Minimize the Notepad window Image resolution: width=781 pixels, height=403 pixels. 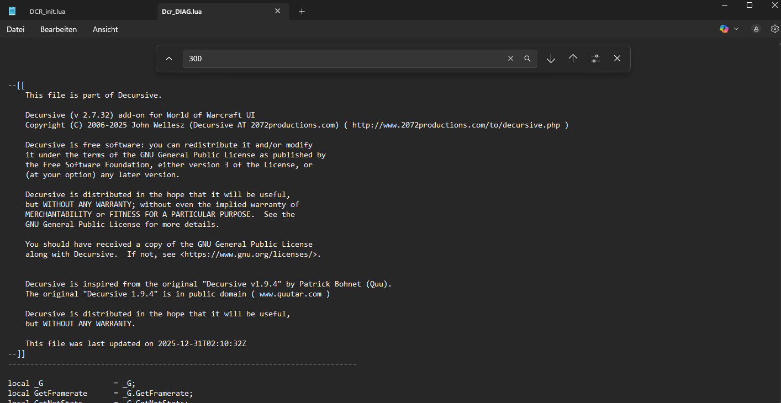[x=724, y=5]
